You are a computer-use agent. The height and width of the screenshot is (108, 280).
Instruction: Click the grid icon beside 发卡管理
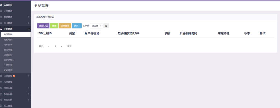tap(1, 23)
